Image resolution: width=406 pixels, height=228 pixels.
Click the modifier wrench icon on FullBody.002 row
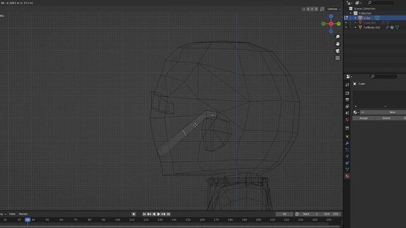pyautogui.click(x=388, y=27)
